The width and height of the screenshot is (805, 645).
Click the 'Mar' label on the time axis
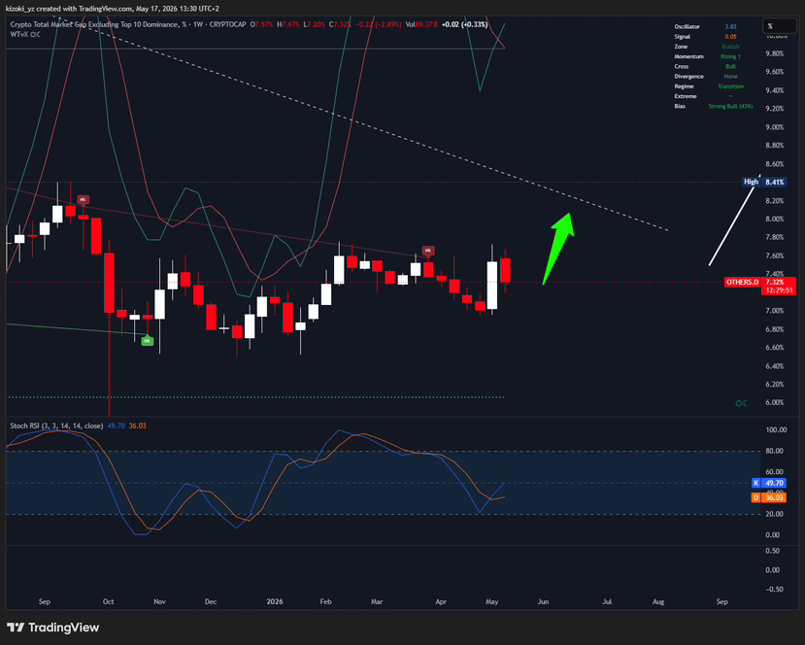pos(377,601)
